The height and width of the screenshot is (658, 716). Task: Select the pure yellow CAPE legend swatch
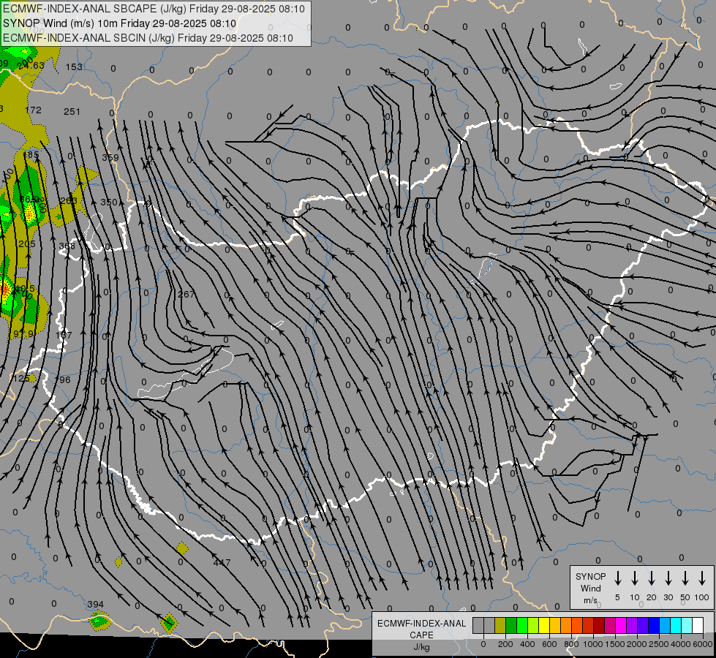tap(544, 625)
